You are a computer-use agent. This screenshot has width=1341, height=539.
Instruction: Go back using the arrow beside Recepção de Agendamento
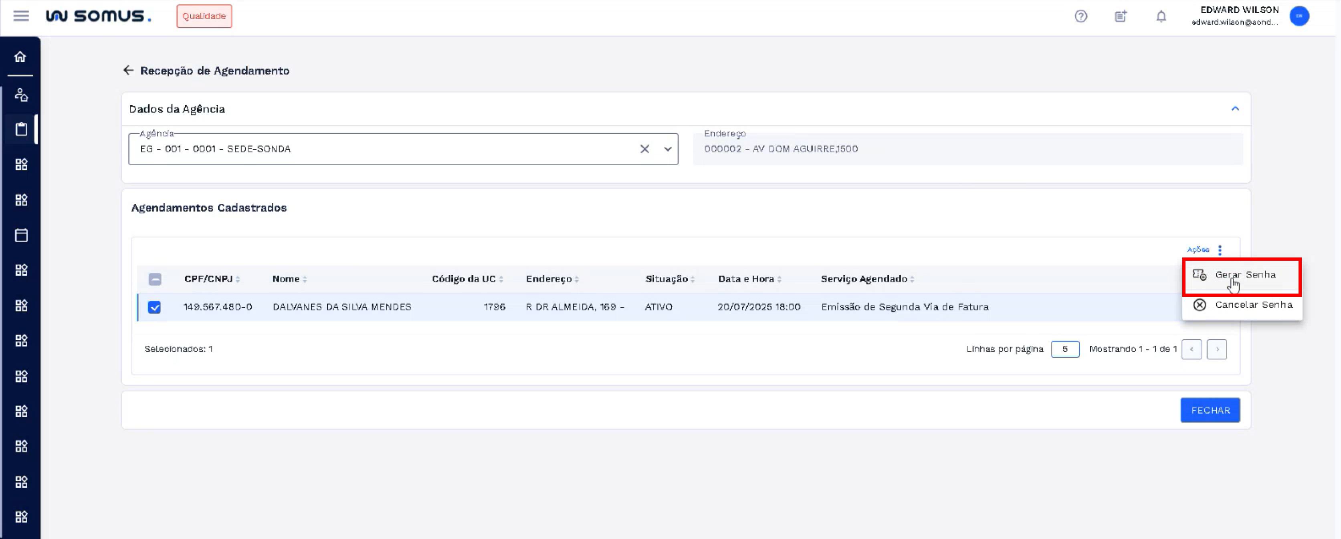[x=128, y=70]
